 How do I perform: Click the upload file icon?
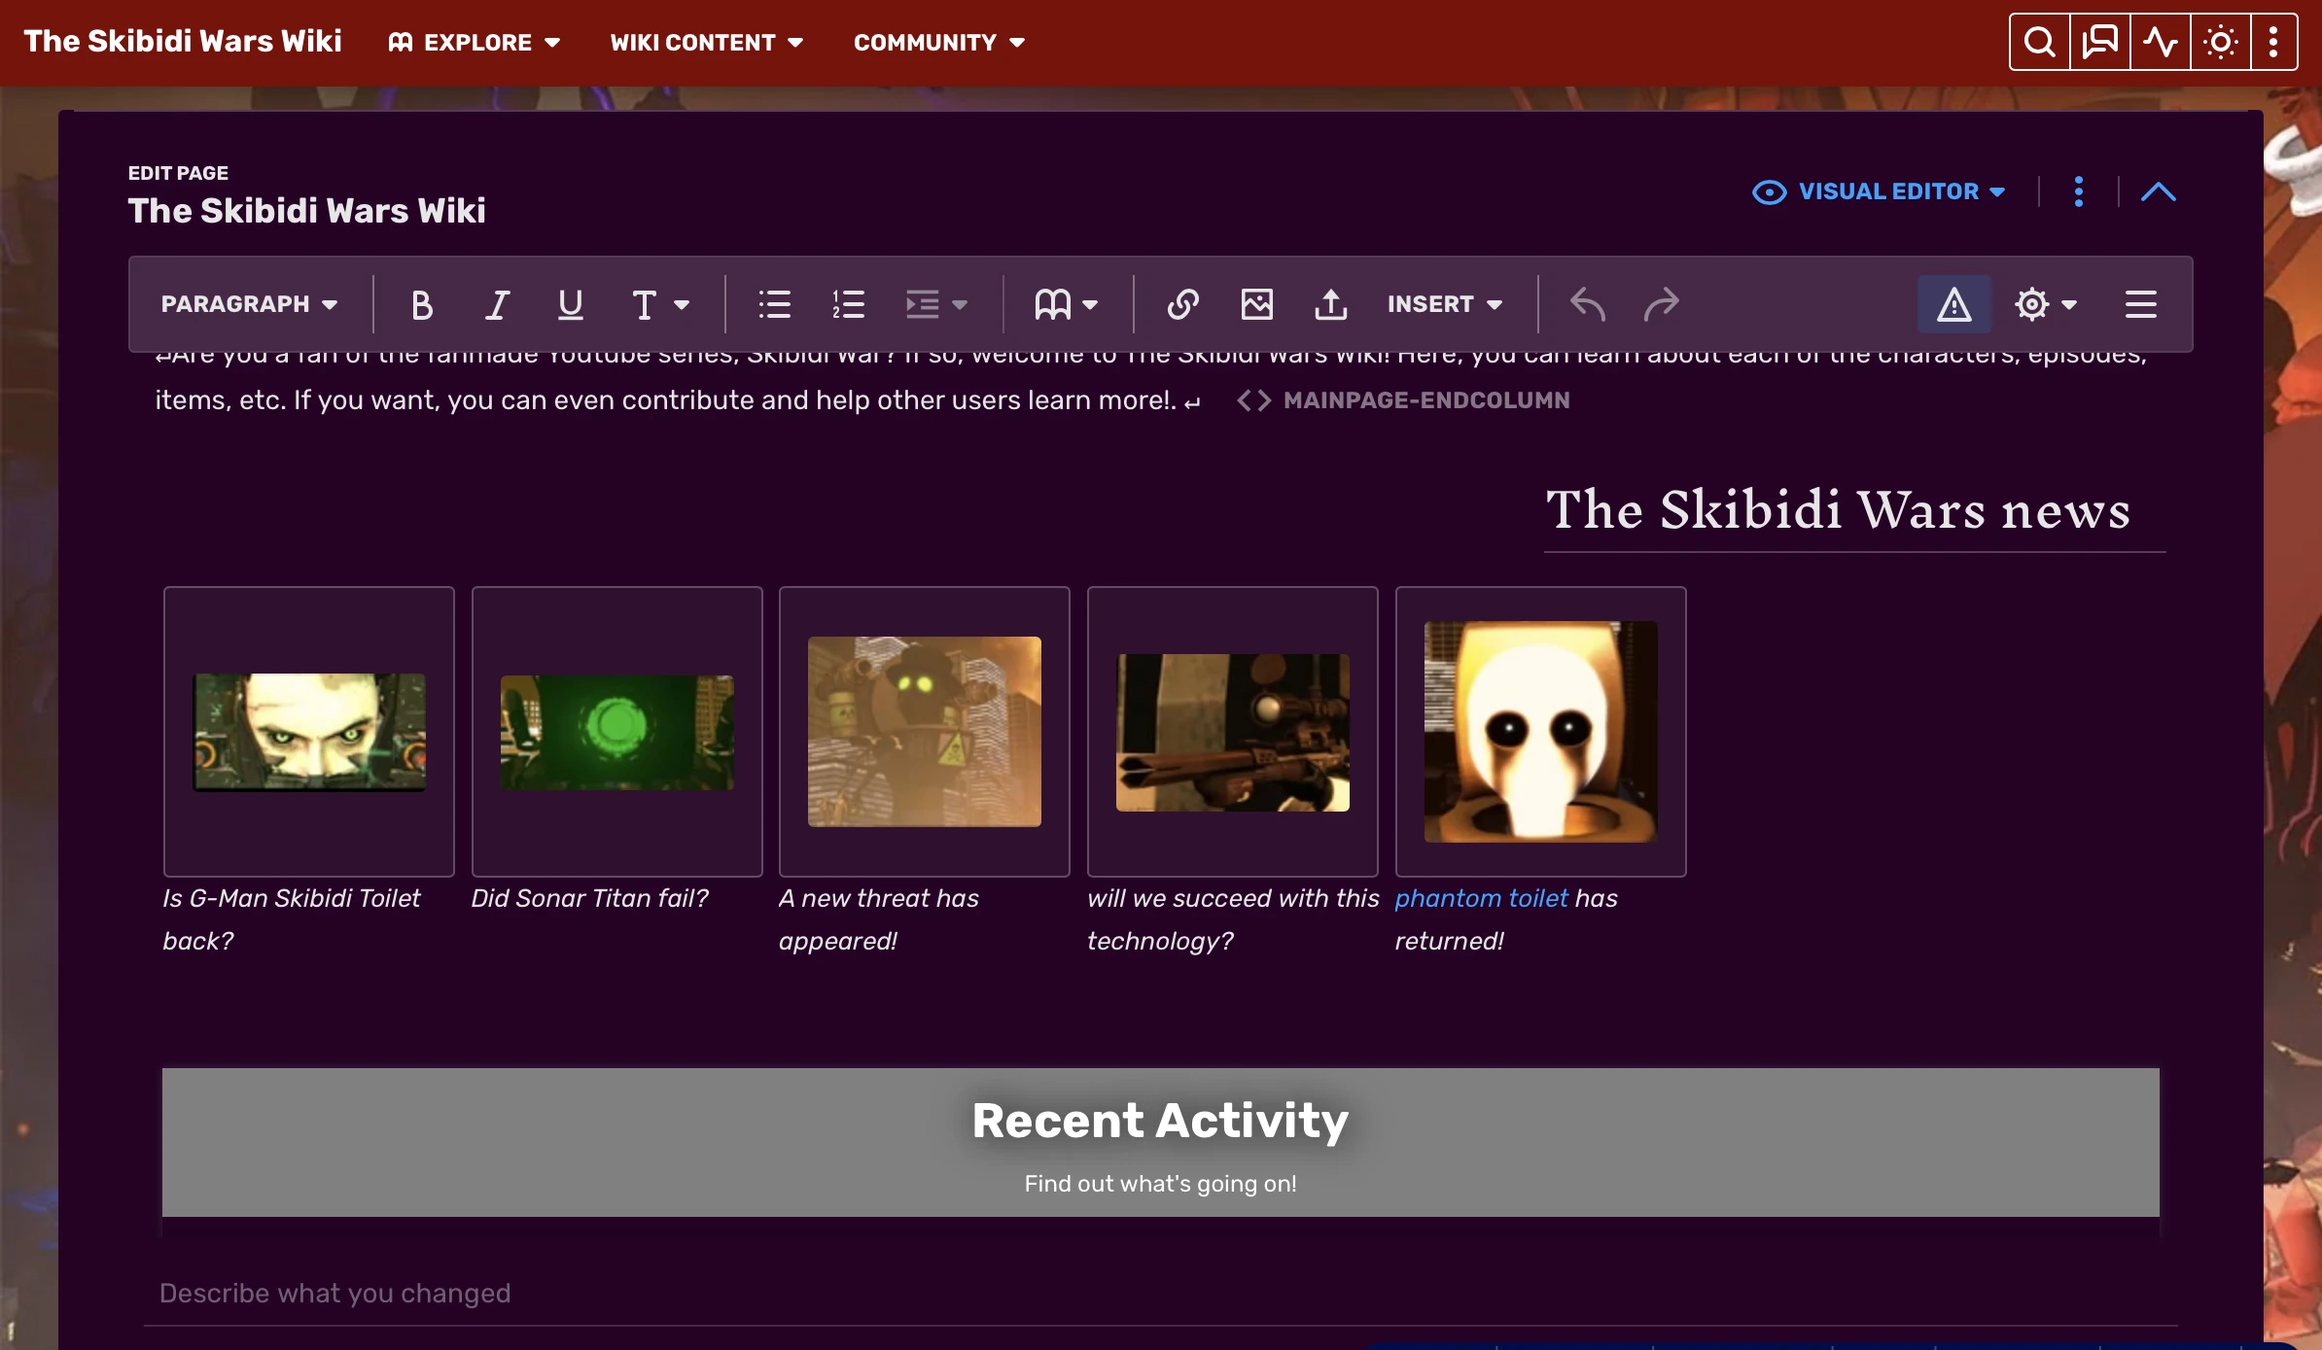[x=1330, y=305]
